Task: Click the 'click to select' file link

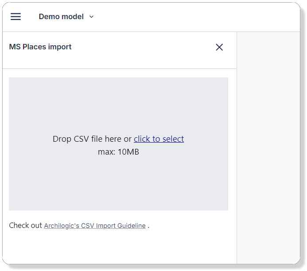Action: point(159,139)
